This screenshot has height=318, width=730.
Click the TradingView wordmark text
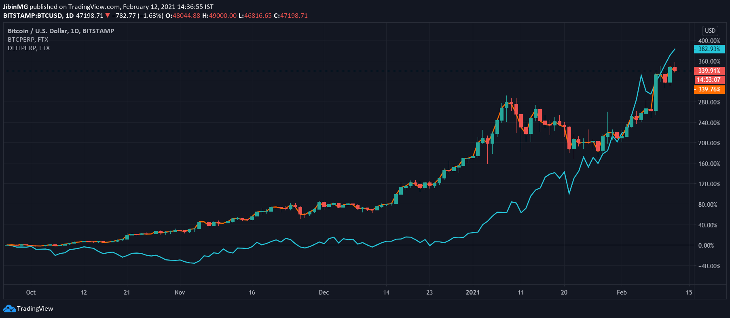[35, 309]
